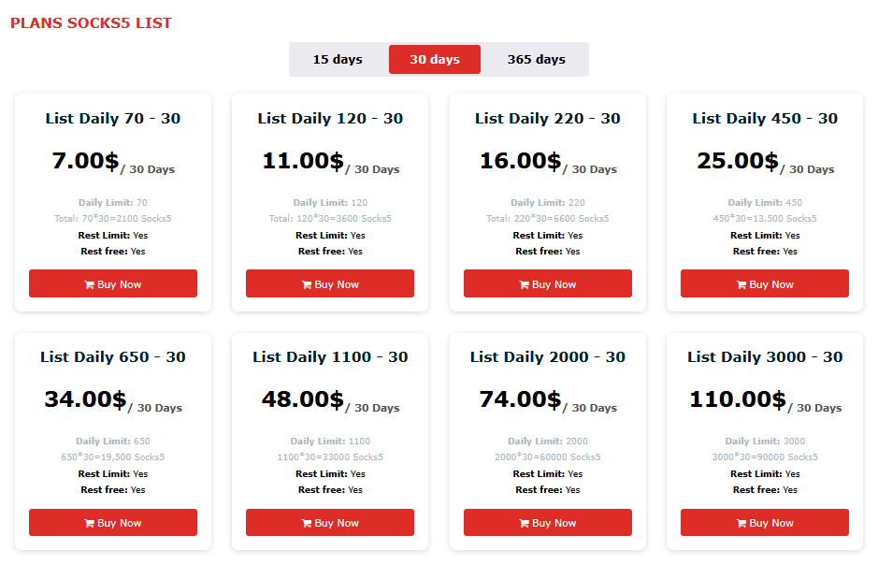The image size is (878, 565).
Task: Click cart icon on 110.00$ plan button
Action: pos(741,523)
